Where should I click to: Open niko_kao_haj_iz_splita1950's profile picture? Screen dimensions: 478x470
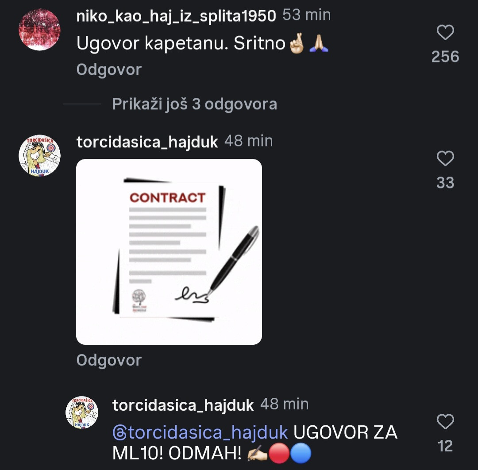coord(40,30)
